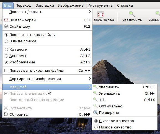Open the Закладки menu
The height and width of the screenshot is (134, 160).
pos(45,6)
